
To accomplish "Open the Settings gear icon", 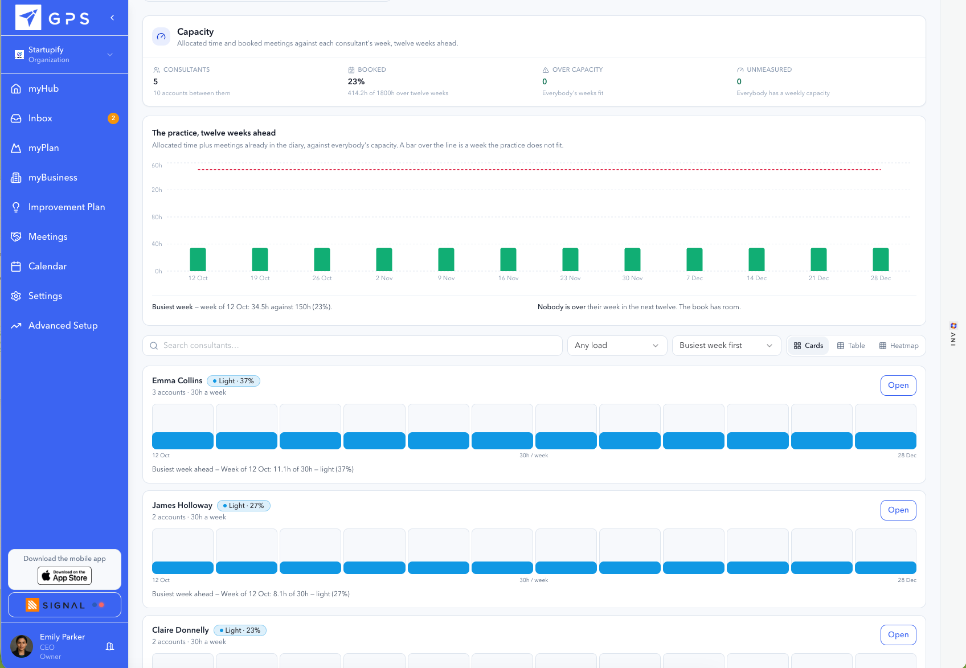I will tap(16, 296).
